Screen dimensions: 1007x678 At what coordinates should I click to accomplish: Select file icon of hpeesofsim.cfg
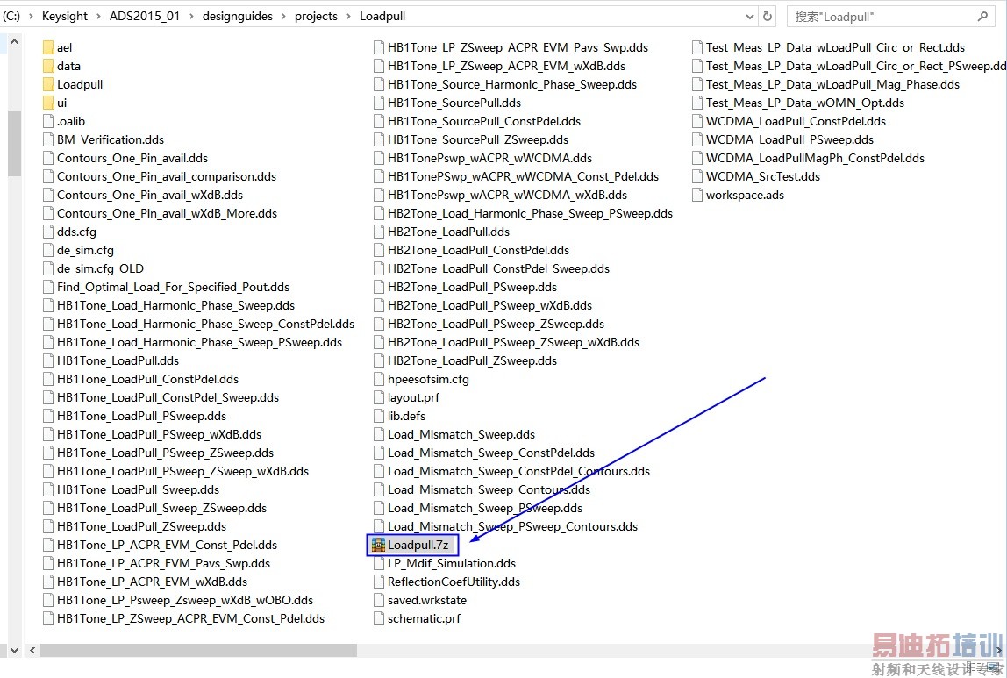tap(379, 380)
